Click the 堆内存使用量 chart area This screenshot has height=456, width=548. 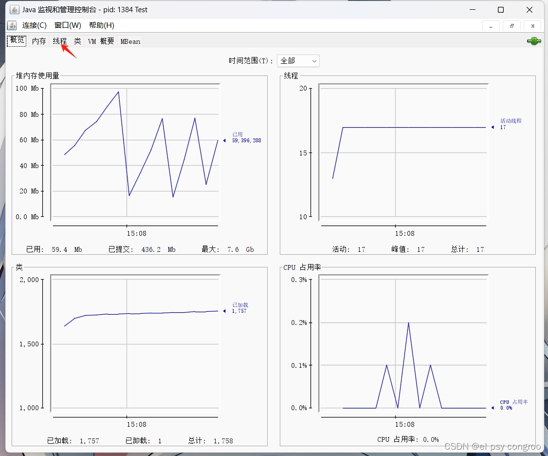tap(135, 152)
